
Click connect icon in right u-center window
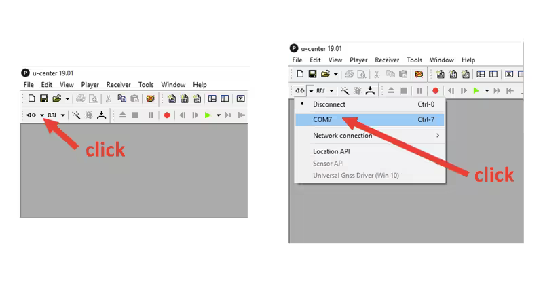pos(300,90)
